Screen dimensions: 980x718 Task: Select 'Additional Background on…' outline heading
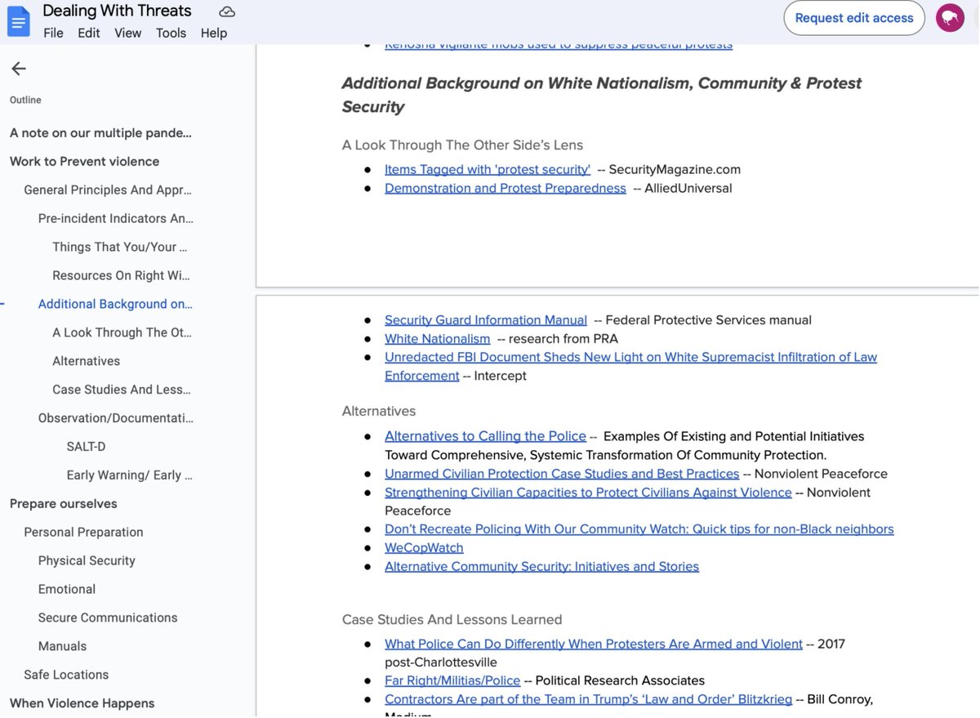pyautogui.click(x=115, y=304)
